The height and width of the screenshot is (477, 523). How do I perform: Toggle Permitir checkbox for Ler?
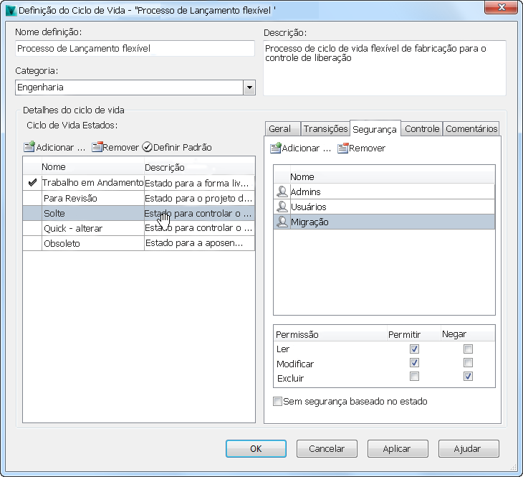(x=414, y=349)
